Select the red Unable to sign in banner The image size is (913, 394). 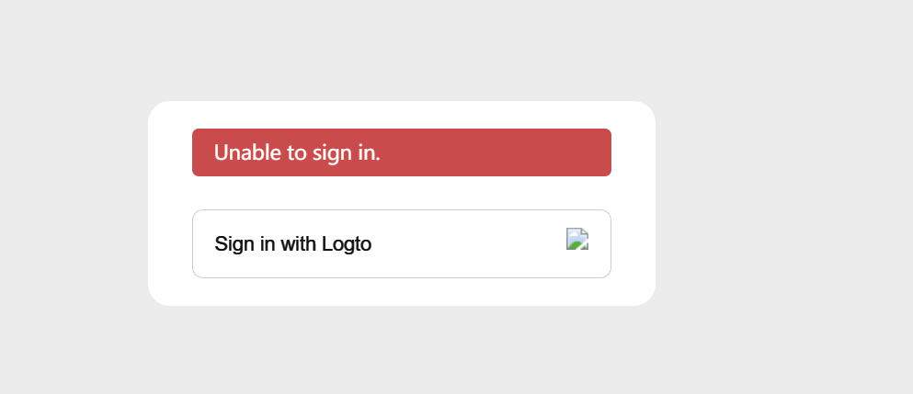pos(401,152)
